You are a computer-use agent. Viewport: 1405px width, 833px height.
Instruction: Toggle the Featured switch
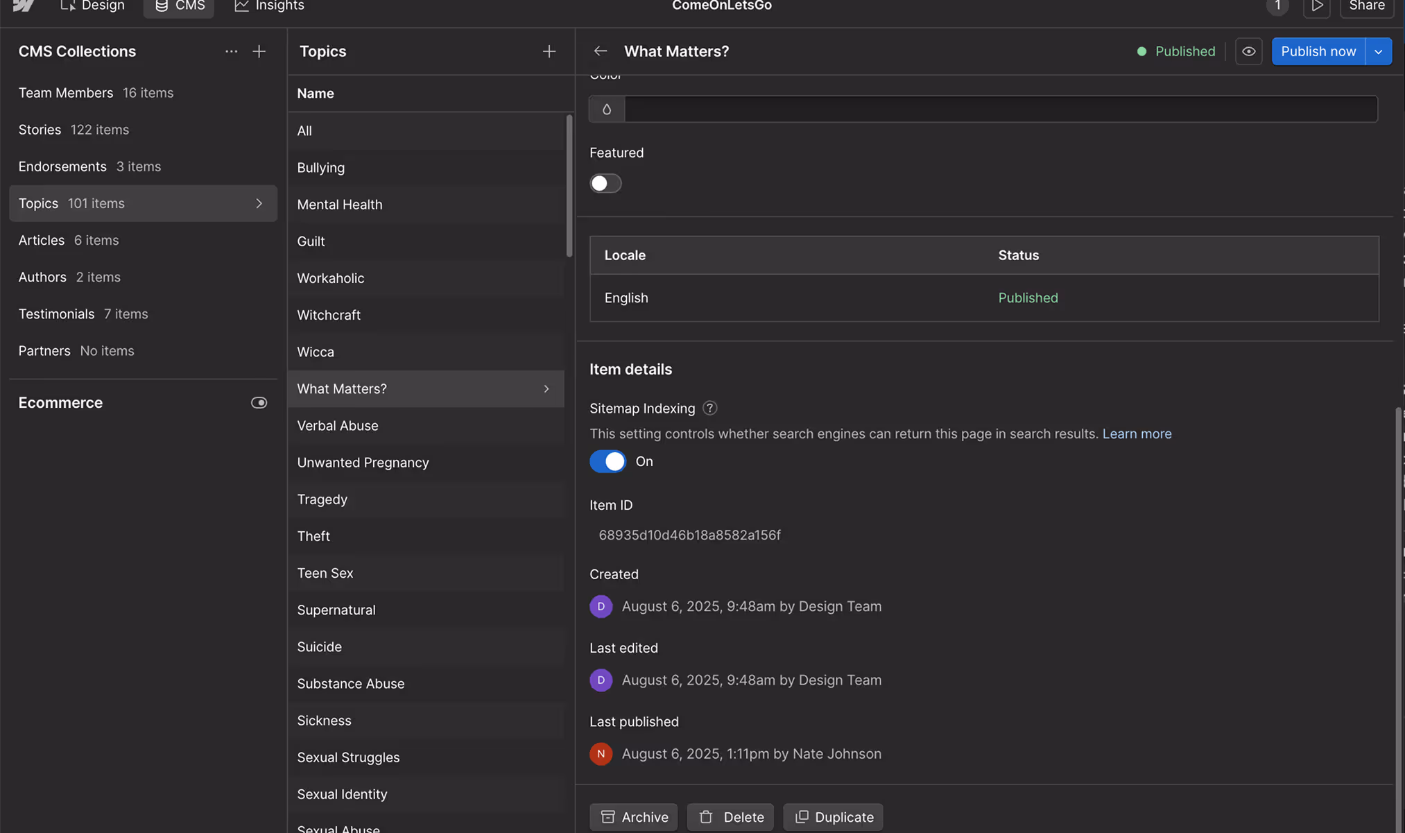click(x=605, y=183)
